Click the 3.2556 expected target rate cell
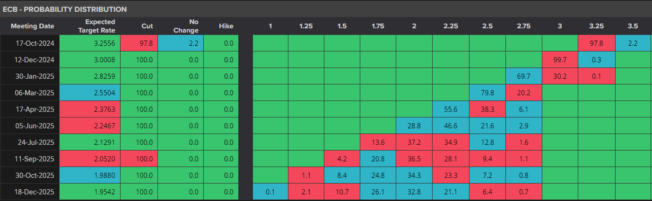The width and height of the screenshot is (652, 201). pyautogui.click(x=90, y=43)
